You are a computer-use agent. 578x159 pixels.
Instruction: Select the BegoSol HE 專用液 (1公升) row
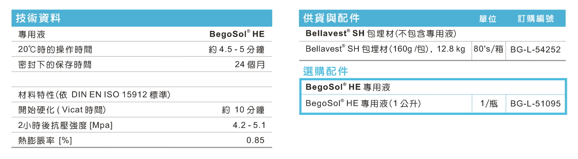point(433,104)
